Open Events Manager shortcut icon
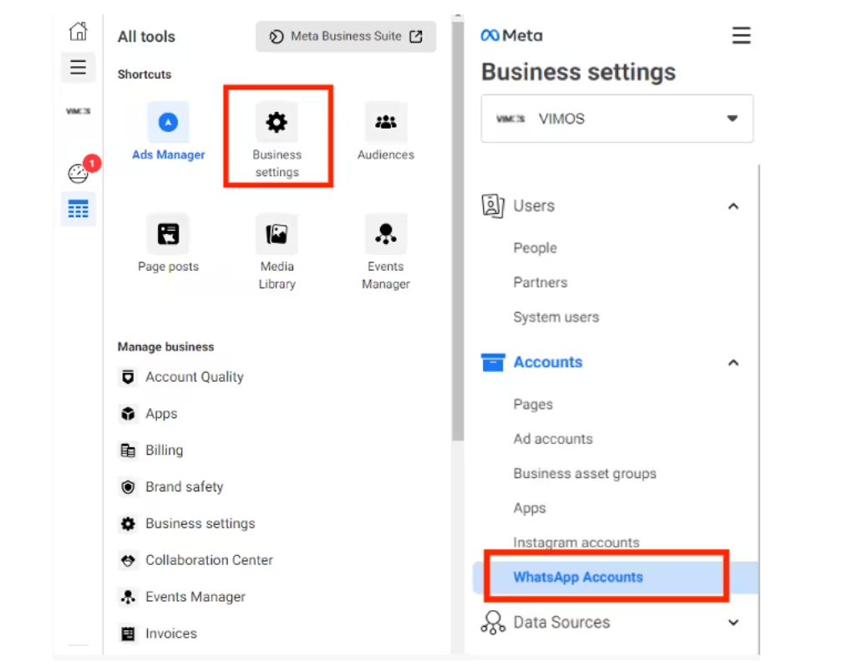 385,235
